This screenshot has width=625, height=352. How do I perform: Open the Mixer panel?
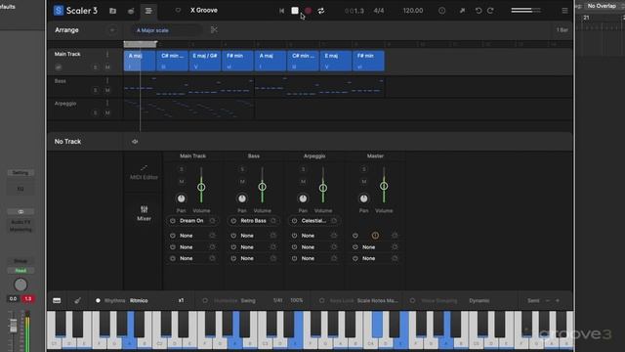coord(144,213)
